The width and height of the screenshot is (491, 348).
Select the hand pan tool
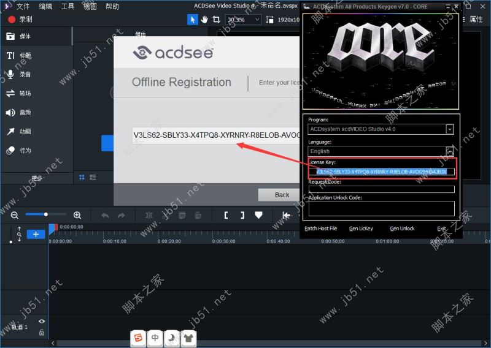pyautogui.click(x=204, y=20)
